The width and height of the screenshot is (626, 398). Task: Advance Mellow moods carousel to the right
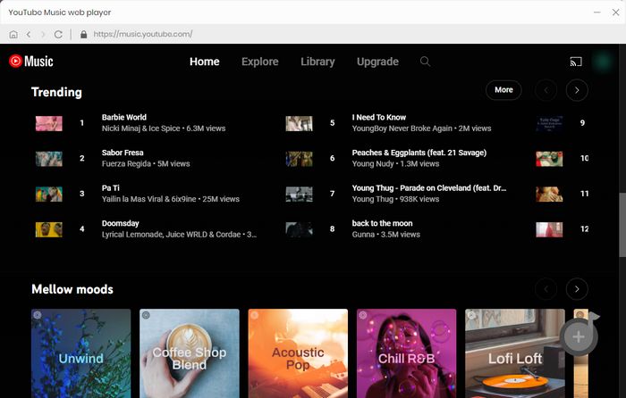tap(577, 289)
